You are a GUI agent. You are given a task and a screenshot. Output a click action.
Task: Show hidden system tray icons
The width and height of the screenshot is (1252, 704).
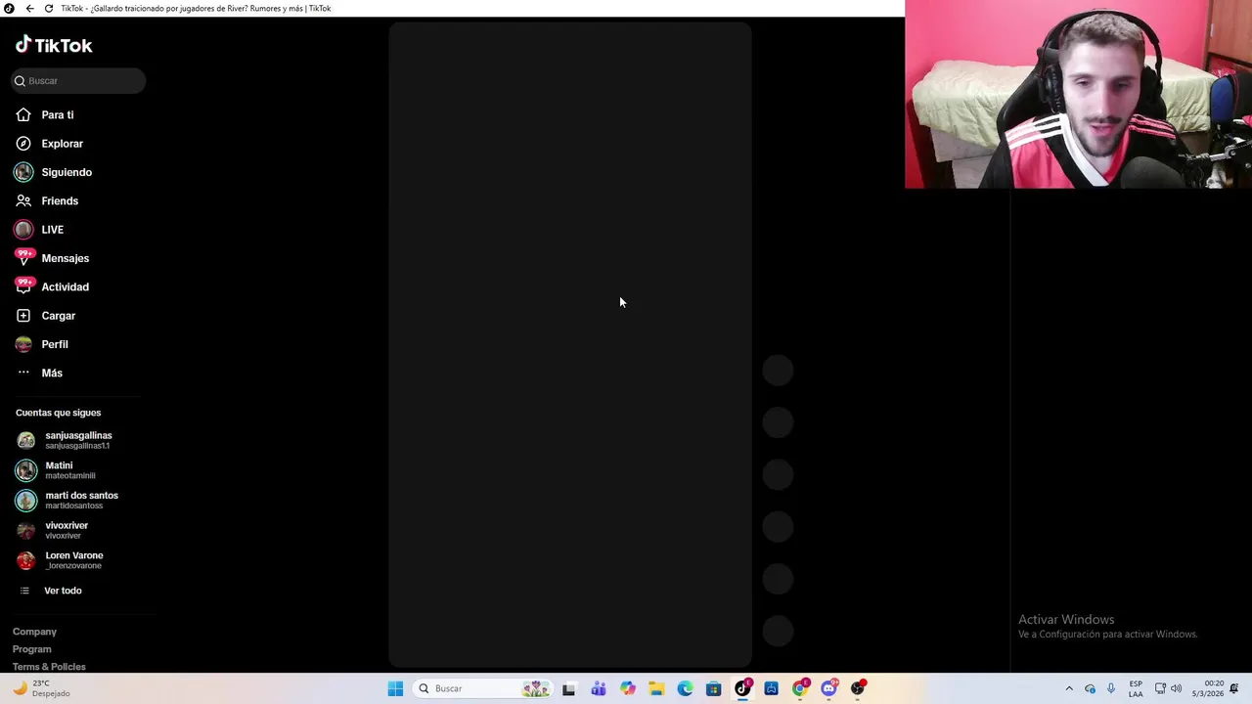[x=1069, y=688]
